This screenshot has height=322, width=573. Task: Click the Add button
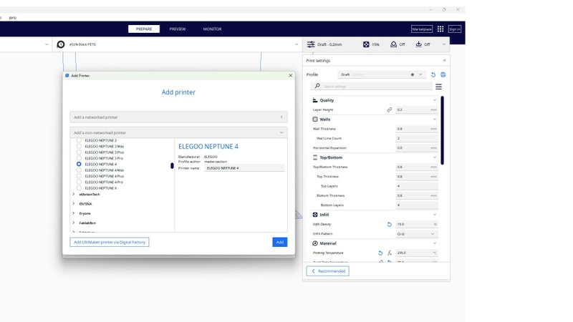279,242
